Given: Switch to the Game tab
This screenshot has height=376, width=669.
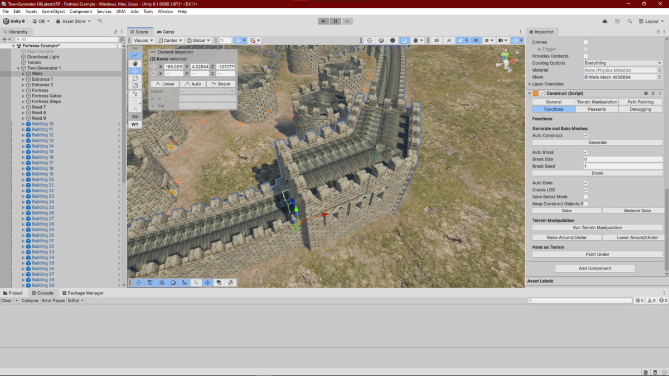Looking at the screenshot, I should [x=166, y=32].
